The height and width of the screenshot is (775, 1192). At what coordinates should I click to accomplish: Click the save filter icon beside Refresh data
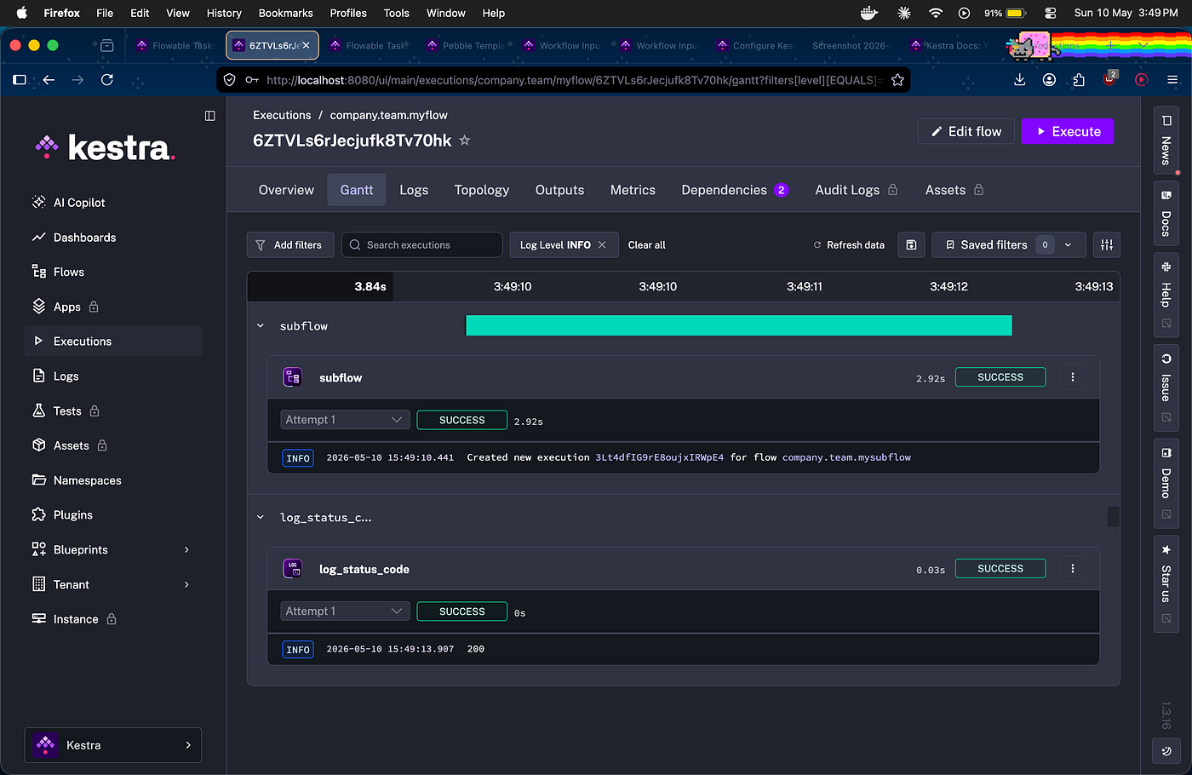point(911,245)
